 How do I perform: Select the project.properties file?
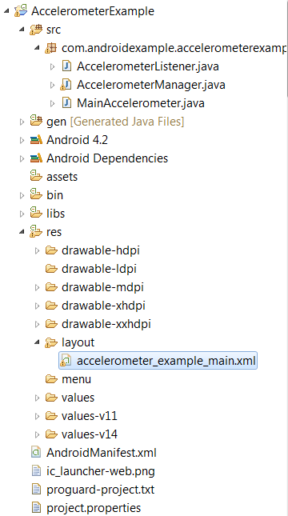point(94,508)
